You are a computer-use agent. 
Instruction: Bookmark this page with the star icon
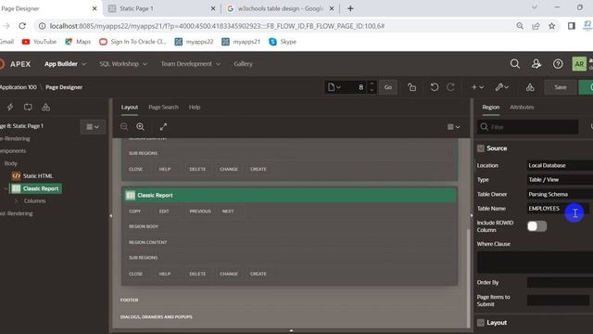552,26
